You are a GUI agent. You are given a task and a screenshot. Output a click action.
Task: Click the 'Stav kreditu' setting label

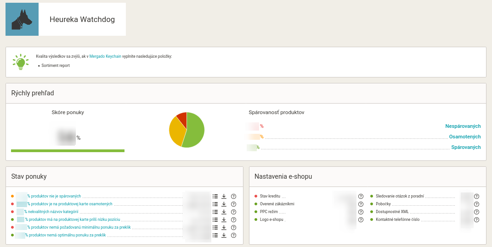pyautogui.click(x=271, y=196)
